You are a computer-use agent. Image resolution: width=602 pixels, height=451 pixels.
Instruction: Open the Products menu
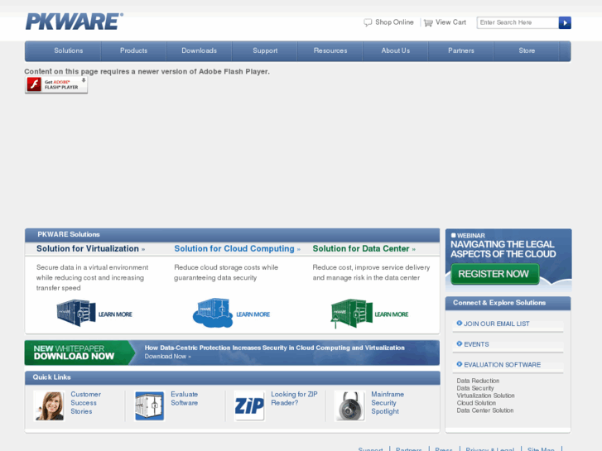(133, 50)
